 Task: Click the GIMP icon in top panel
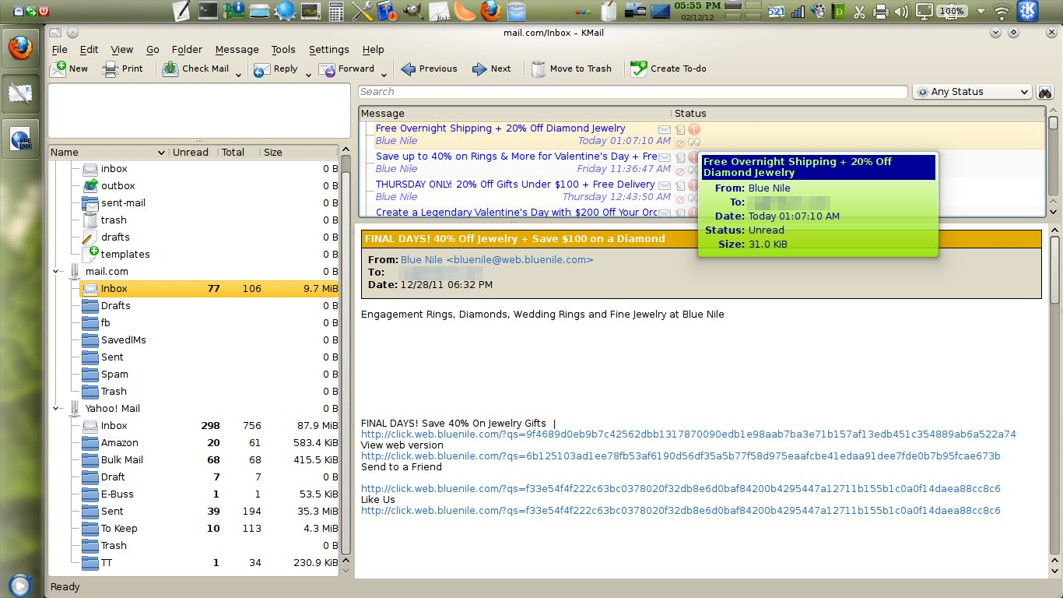(x=415, y=11)
